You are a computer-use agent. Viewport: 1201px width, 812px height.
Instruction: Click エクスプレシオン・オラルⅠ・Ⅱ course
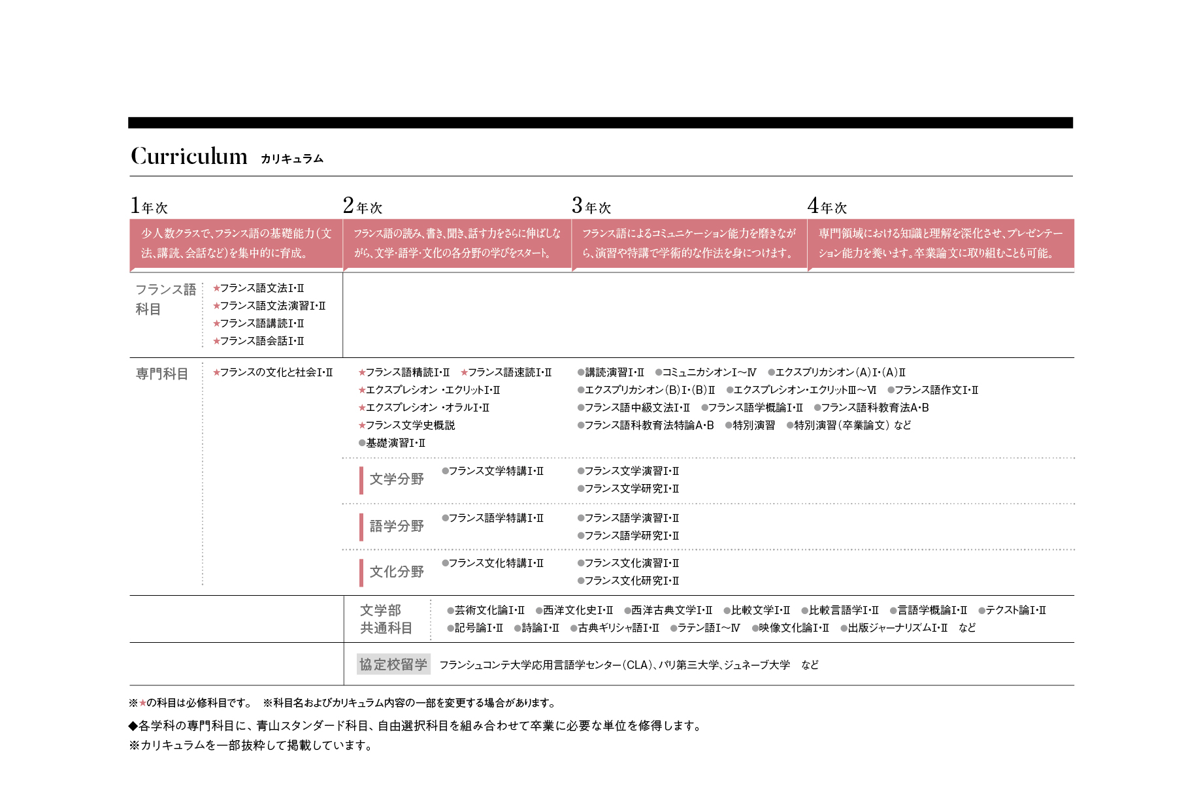424,408
